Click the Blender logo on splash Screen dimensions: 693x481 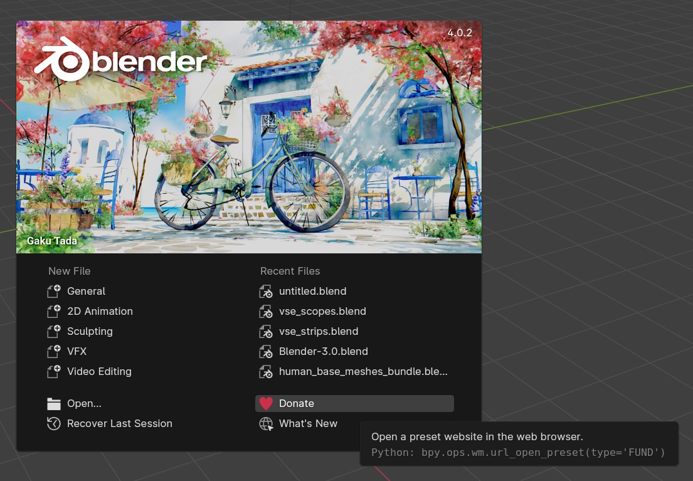tap(122, 60)
